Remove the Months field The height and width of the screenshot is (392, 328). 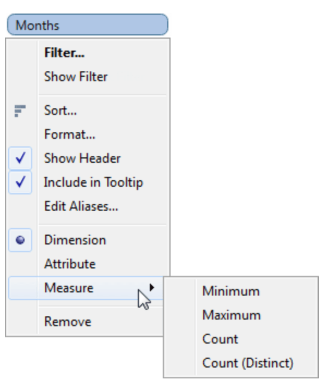click(67, 322)
